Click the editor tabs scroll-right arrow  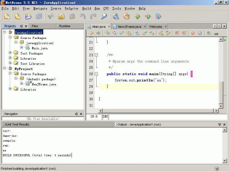click(219, 26)
